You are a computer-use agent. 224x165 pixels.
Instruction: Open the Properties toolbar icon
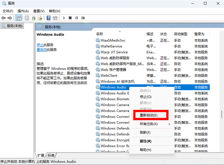tap(27, 18)
